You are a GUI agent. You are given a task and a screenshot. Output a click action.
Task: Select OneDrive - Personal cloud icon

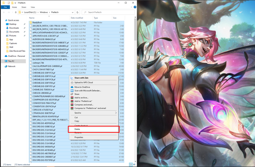click(x=6, y=56)
